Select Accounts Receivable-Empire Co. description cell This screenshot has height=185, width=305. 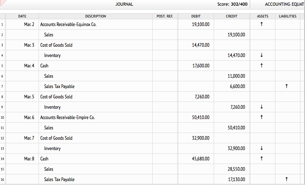(96, 117)
